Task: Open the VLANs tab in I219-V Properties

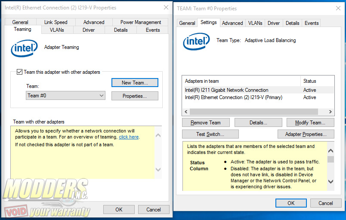Action: 57,30
